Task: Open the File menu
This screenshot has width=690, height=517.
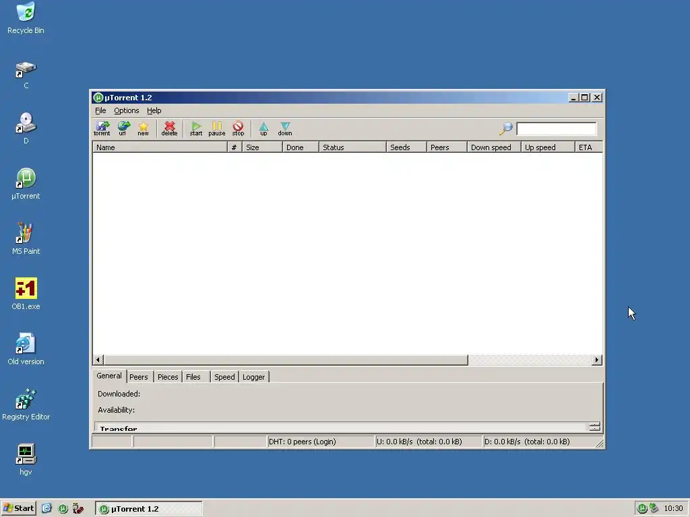Action: click(100, 111)
